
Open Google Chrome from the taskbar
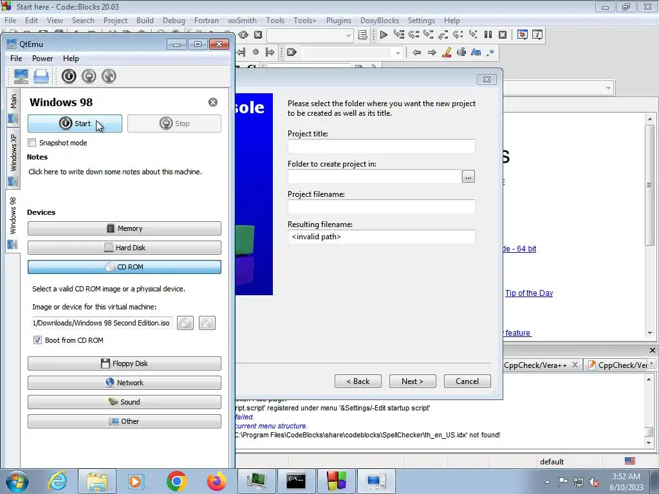[176, 481]
